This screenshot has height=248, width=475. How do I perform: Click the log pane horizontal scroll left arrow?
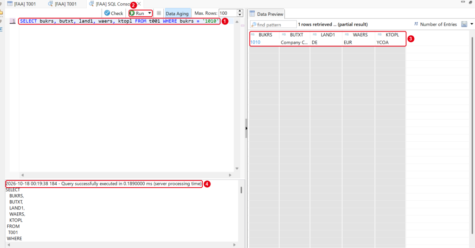(x=9, y=245)
